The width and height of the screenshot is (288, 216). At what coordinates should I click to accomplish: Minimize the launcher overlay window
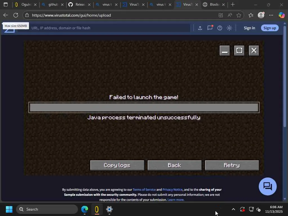coord(225,51)
